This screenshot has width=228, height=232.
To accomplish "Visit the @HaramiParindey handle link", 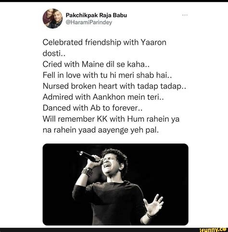I will pos(89,22).
